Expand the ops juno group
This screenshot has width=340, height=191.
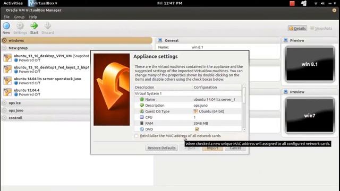click(4, 110)
